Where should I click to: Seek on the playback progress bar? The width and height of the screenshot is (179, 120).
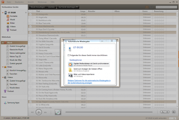coord(109,112)
